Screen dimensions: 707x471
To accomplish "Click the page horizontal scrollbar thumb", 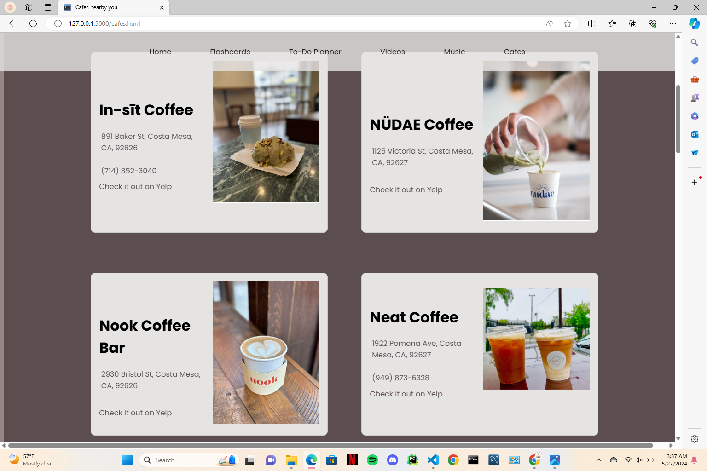I will pyautogui.click(x=330, y=445).
